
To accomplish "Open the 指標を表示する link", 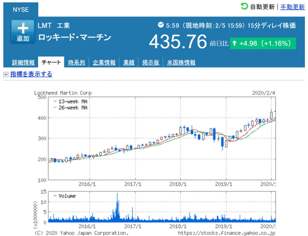I will pyautogui.click(x=31, y=74).
